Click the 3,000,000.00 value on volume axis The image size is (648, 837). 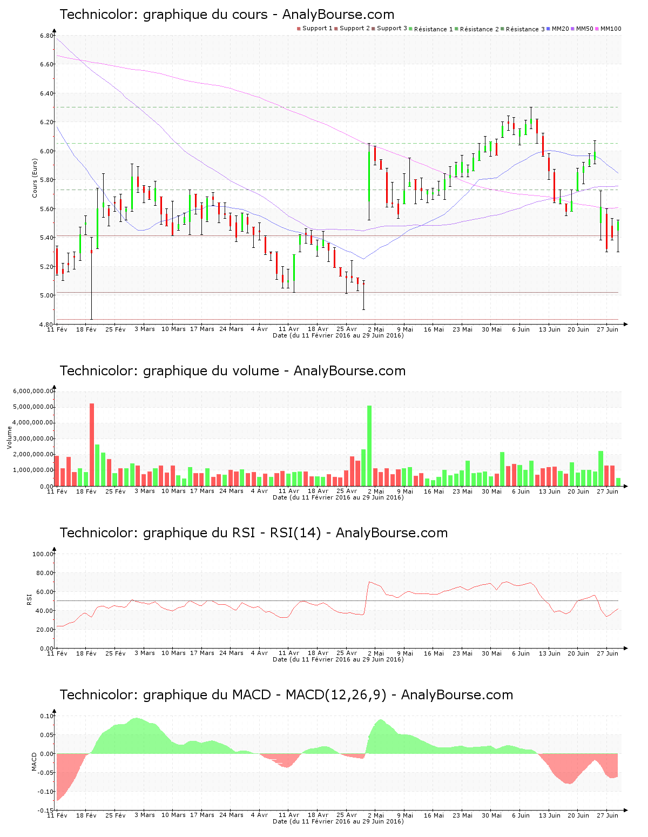[33, 438]
